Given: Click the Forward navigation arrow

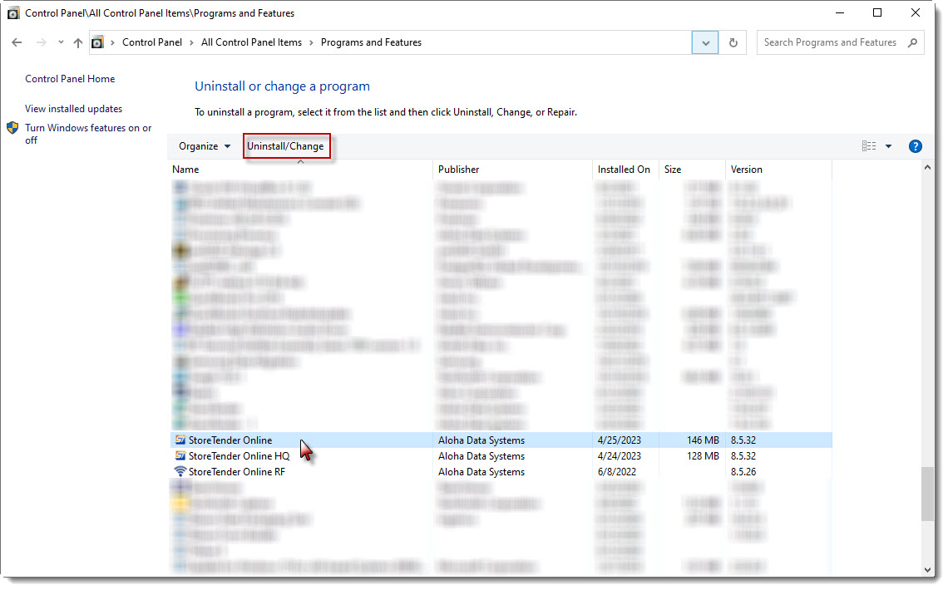Looking at the screenshot, I should pyautogui.click(x=41, y=42).
